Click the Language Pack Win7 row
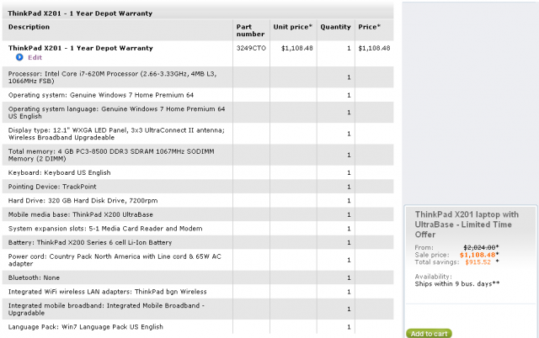This screenshot has height=338, width=539. click(198, 327)
